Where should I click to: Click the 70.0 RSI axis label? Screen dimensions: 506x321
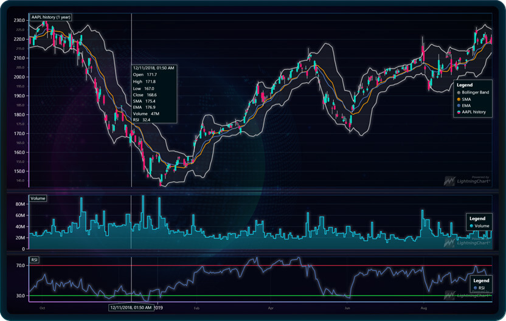click(21, 266)
